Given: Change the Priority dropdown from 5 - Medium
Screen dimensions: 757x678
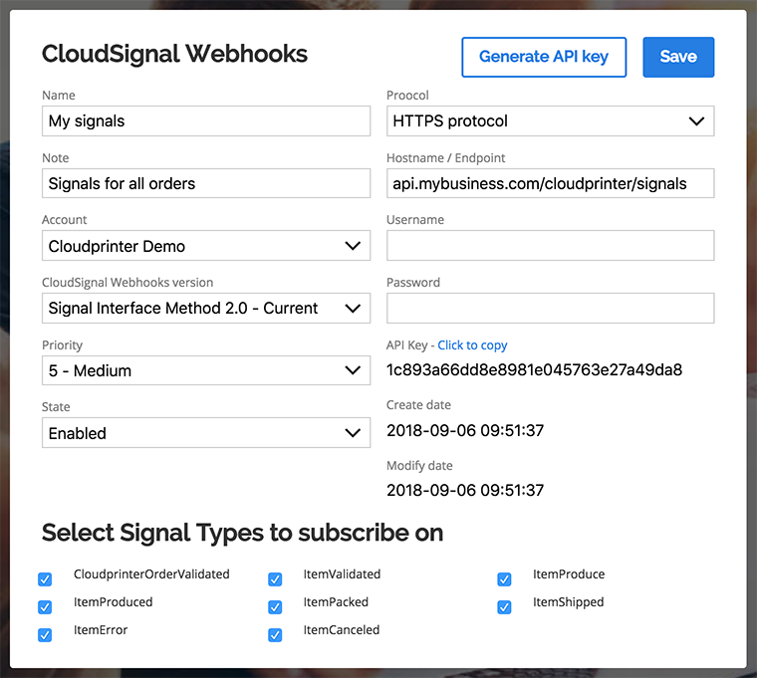Looking at the screenshot, I should 206,370.
